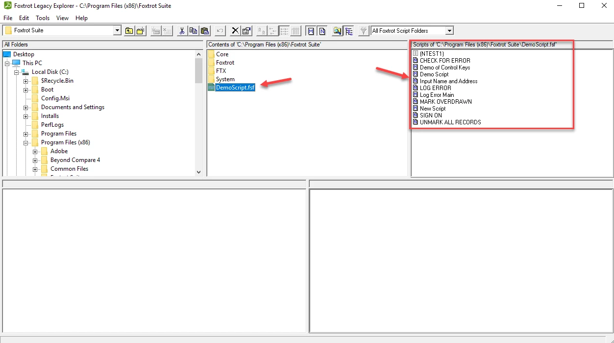Image resolution: width=614 pixels, height=343 pixels.
Task: Copy the selected item
Action: point(194,30)
